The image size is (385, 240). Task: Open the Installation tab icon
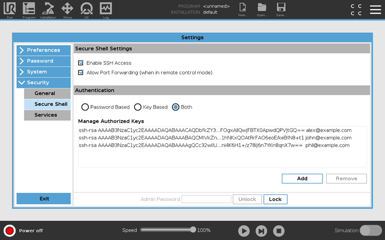[x=48, y=9]
